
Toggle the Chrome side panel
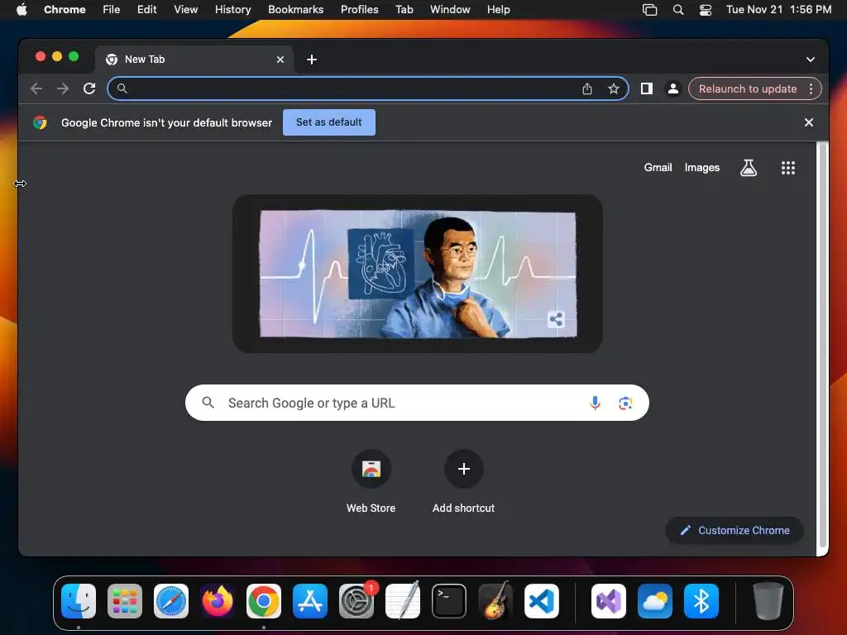647,88
